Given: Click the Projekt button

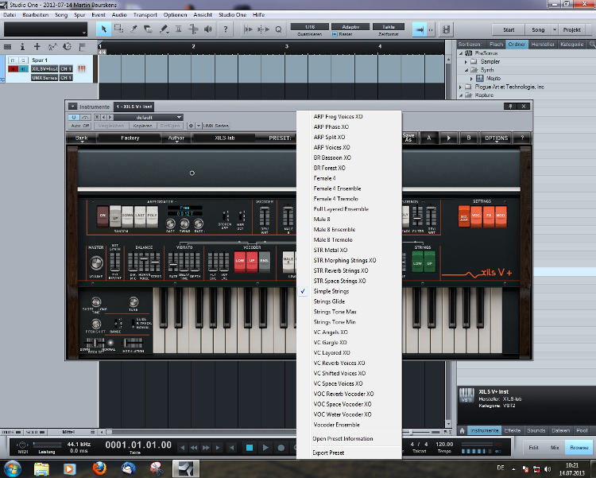Looking at the screenshot, I should (x=571, y=29).
